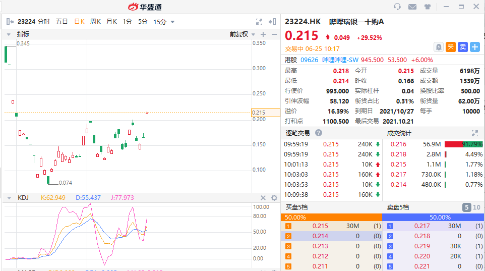Expand the trade statistics panel
Image resolution: width=485 pixels, height=271 pixels.
(x=474, y=133)
